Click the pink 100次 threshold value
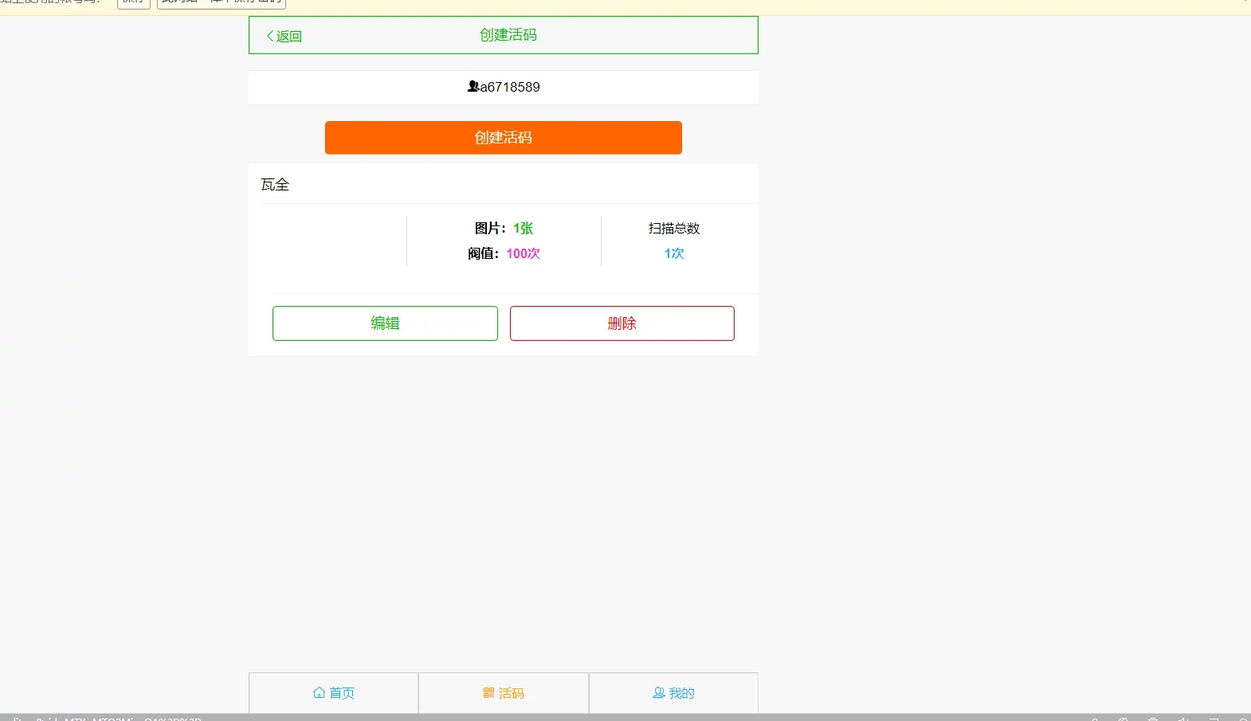The image size is (1251, 721). (523, 253)
